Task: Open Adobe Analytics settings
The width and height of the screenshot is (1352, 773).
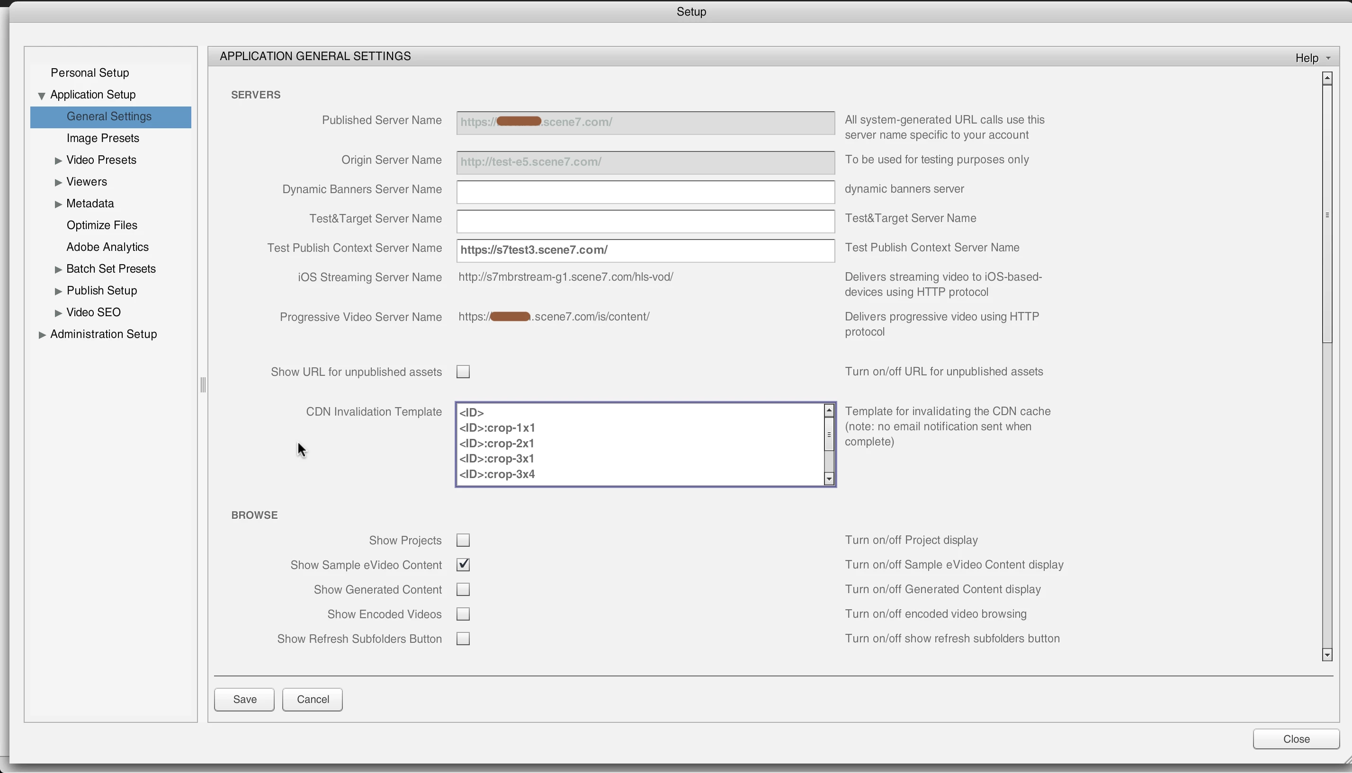Action: coord(107,247)
